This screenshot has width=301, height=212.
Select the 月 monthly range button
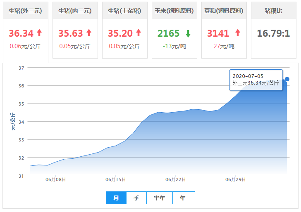point(116,198)
